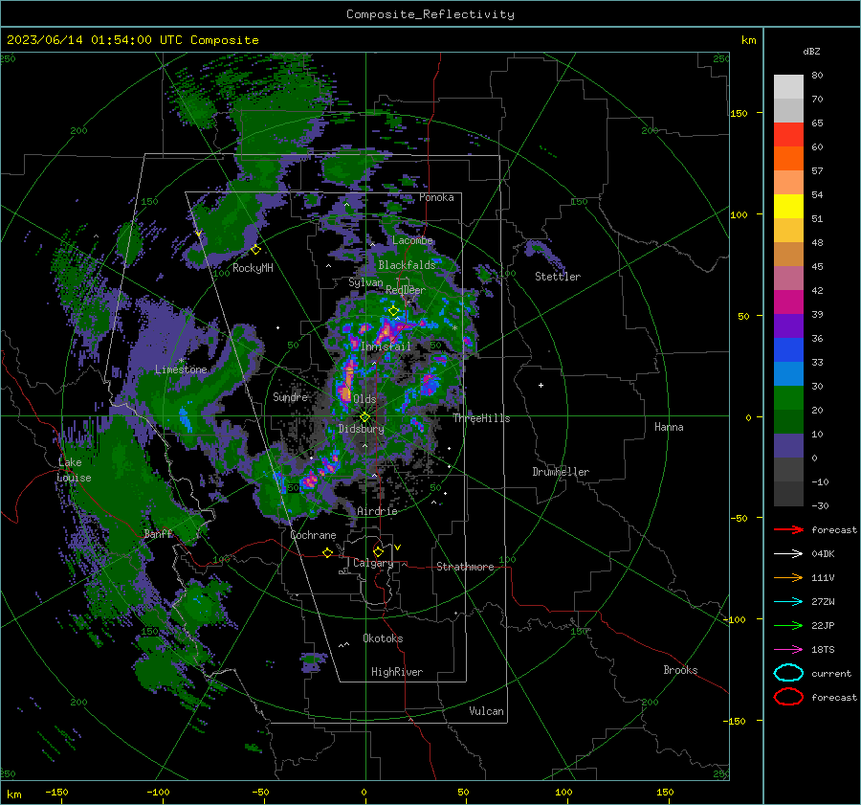Click the Innisfail city label
This screenshot has width=861, height=805.
click(386, 347)
